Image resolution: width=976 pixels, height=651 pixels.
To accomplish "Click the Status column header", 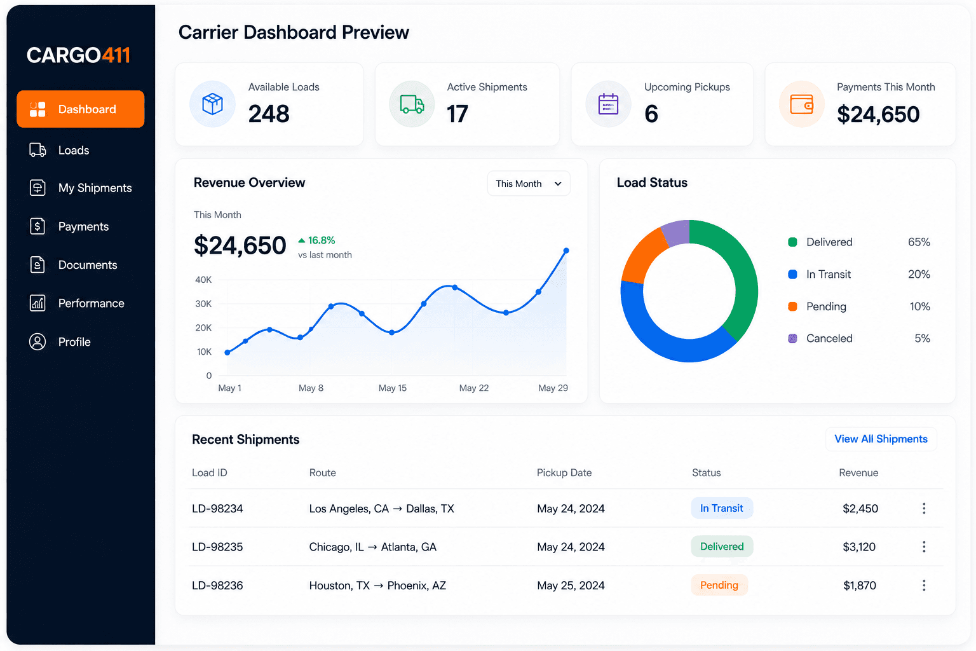I will pyautogui.click(x=707, y=473).
